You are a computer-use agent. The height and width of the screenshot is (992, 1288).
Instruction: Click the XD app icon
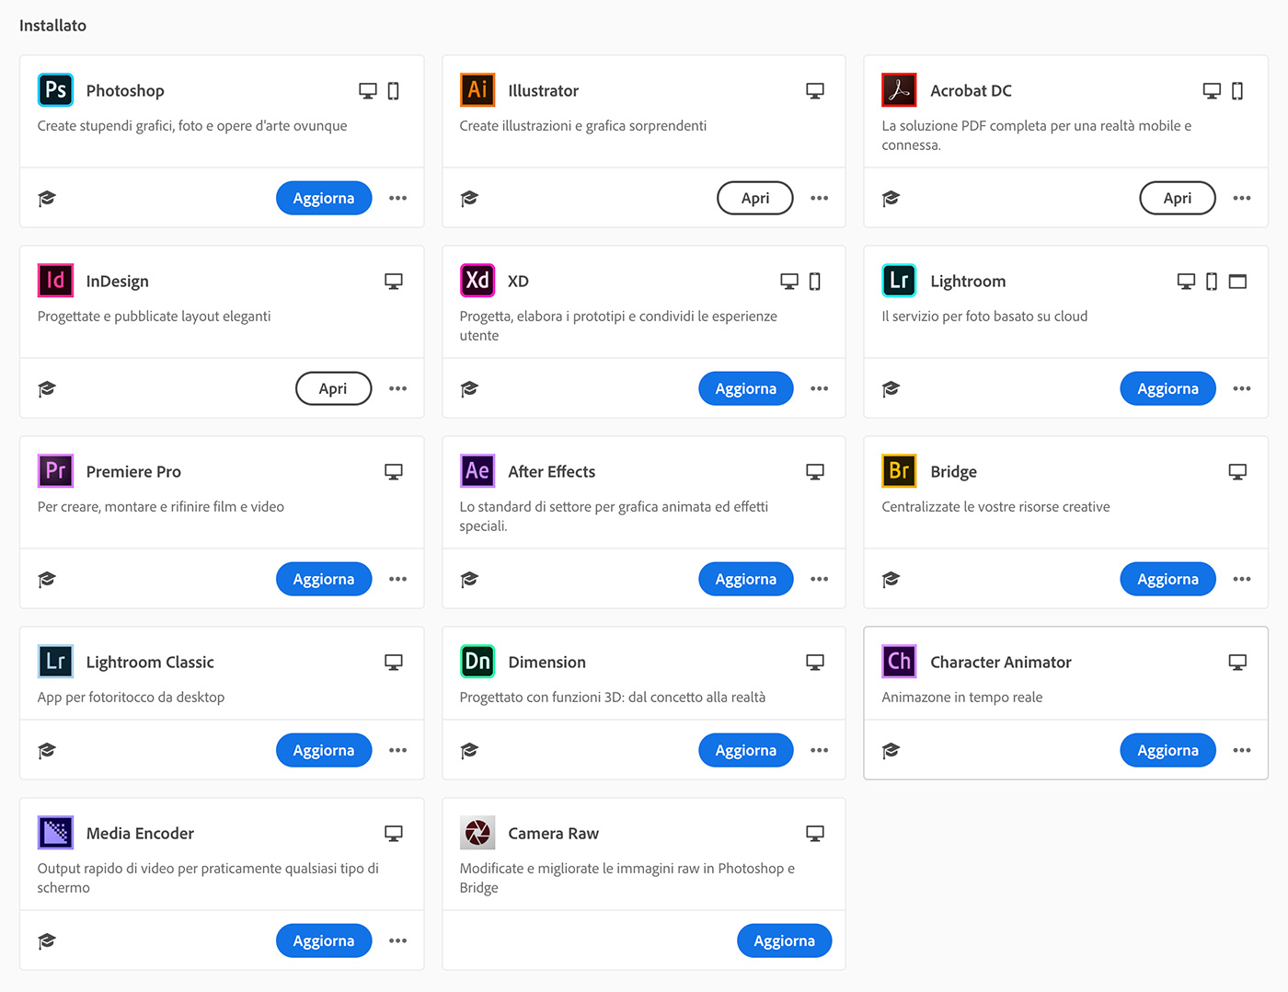tap(477, 281)
